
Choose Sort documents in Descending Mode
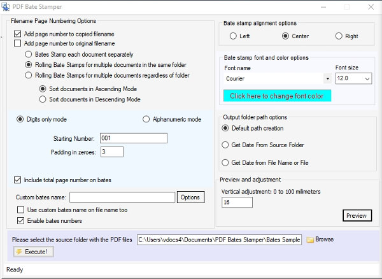point(43,99)
